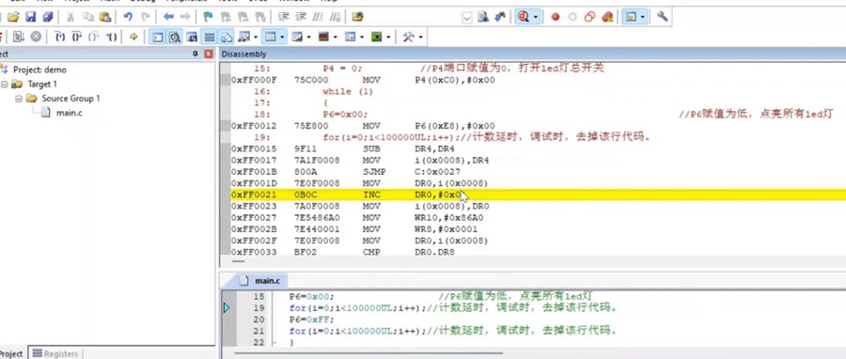The height and width of the screenshot is (359, 846).
Task: Collapse the Source Group 1 node
Action: point(20,98)
